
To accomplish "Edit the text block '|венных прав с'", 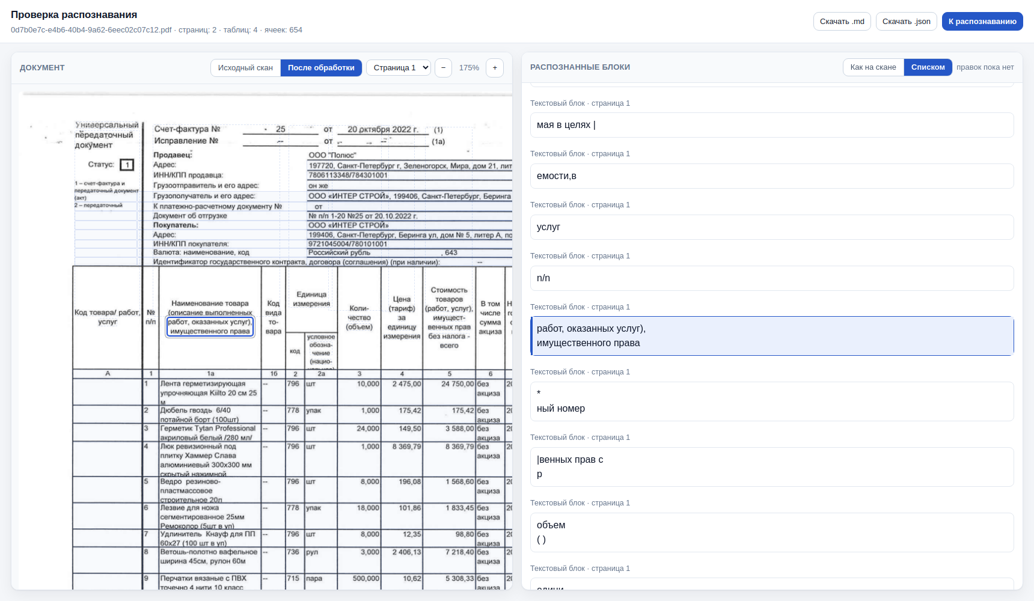I will pos(772,467).
